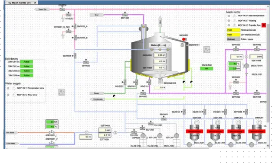Image resolution: width=272 pixels, height=163 pixels.
Task: Click the Release button for Pulse / pause
Action: (x=233, y=39)
